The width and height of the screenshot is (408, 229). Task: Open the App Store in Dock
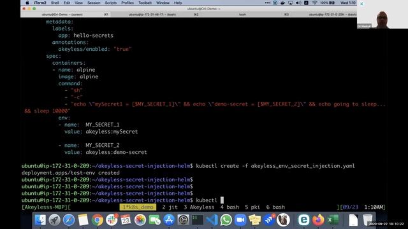tap(169, 220)
